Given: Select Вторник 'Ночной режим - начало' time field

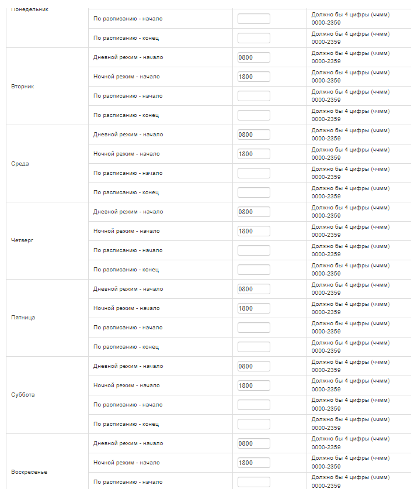Looking at the screenshot, I should point(254,77).
